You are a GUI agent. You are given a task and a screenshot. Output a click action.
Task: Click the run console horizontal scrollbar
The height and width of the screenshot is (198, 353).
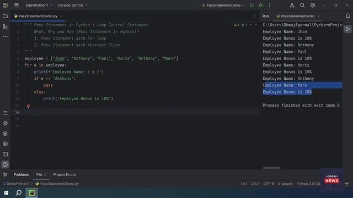point(272,168)
